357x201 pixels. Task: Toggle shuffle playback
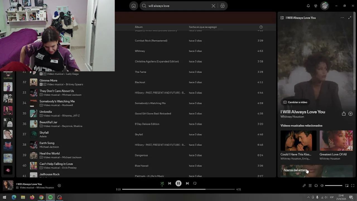point(162,183)
